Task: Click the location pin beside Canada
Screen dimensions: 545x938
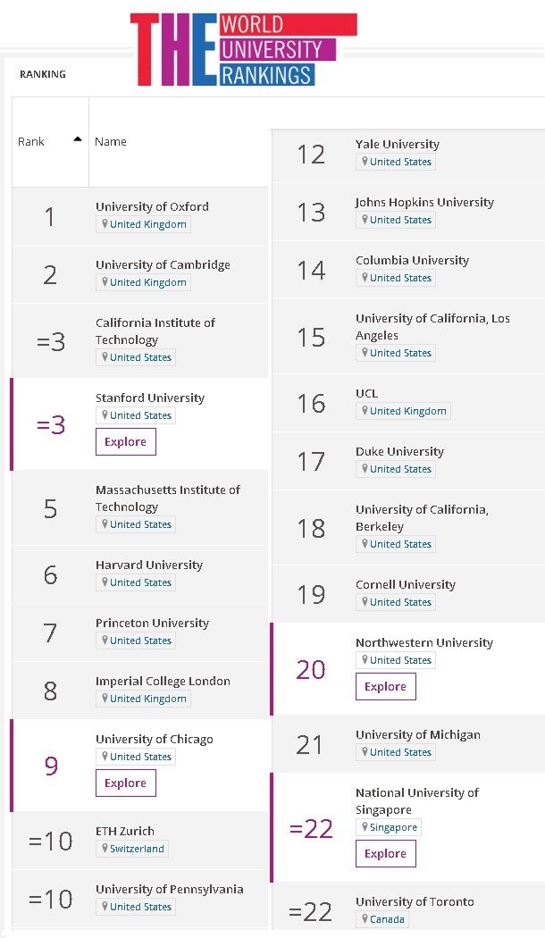Action: coord(364,918)
